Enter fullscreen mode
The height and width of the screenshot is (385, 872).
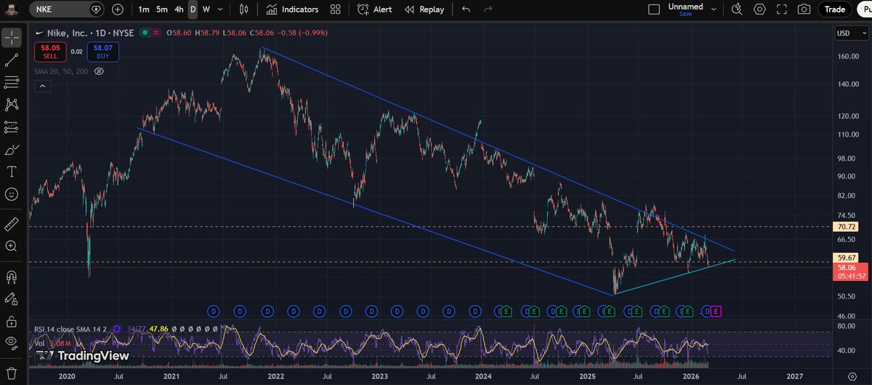[x=781, y=9]
